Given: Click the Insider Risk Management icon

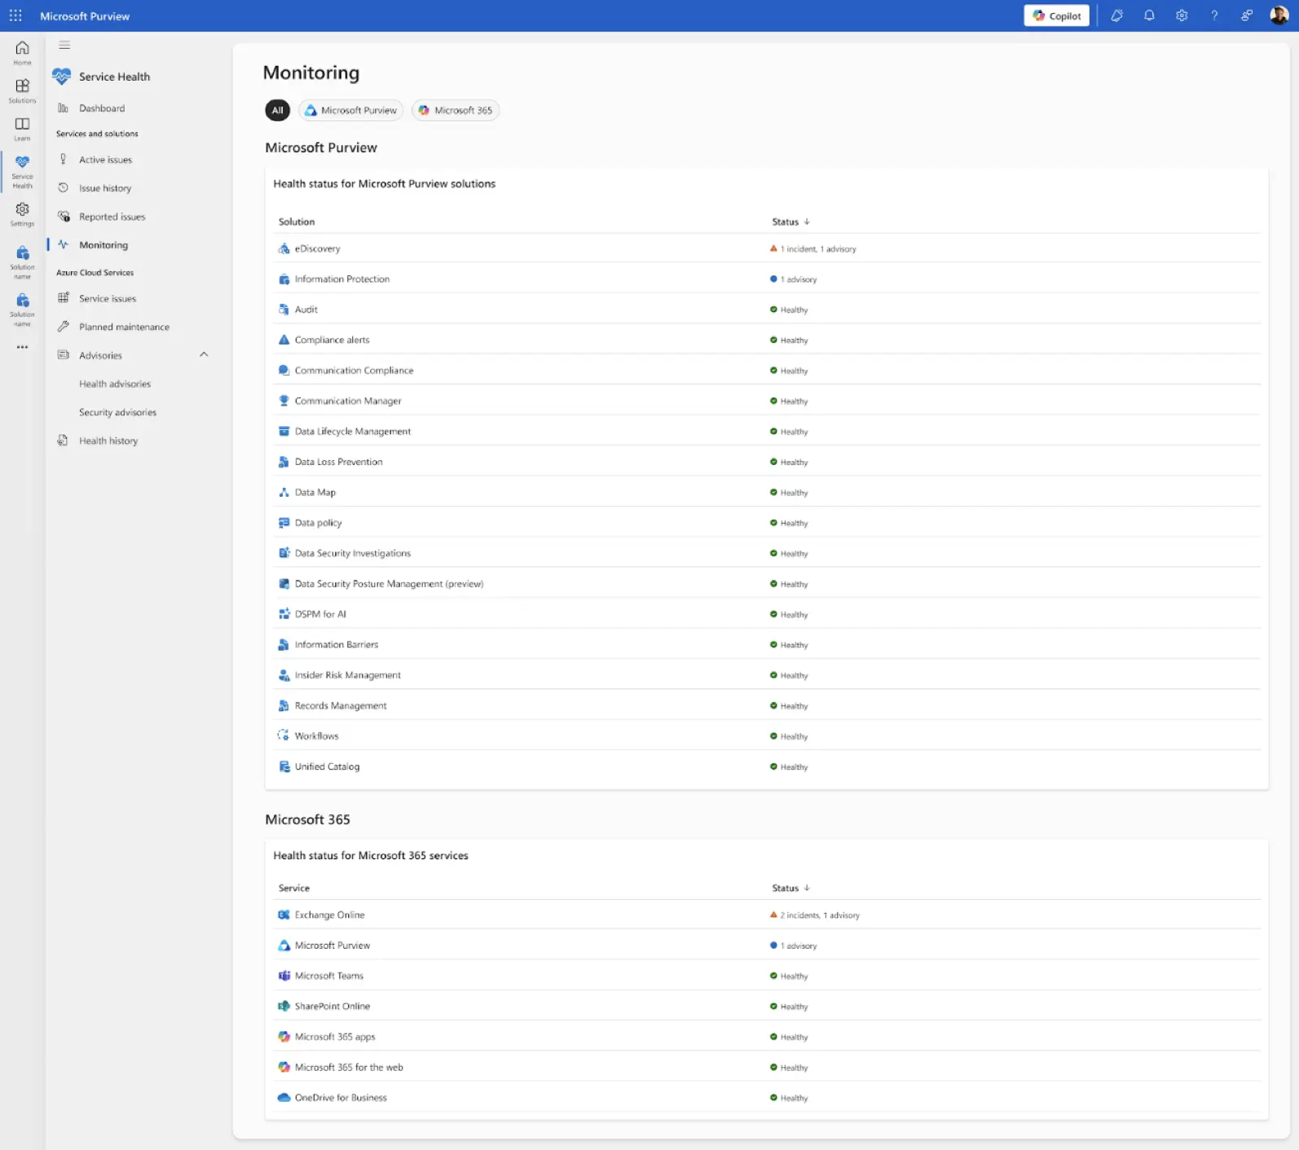Looking at the screenshot, I should pos(284,675).
